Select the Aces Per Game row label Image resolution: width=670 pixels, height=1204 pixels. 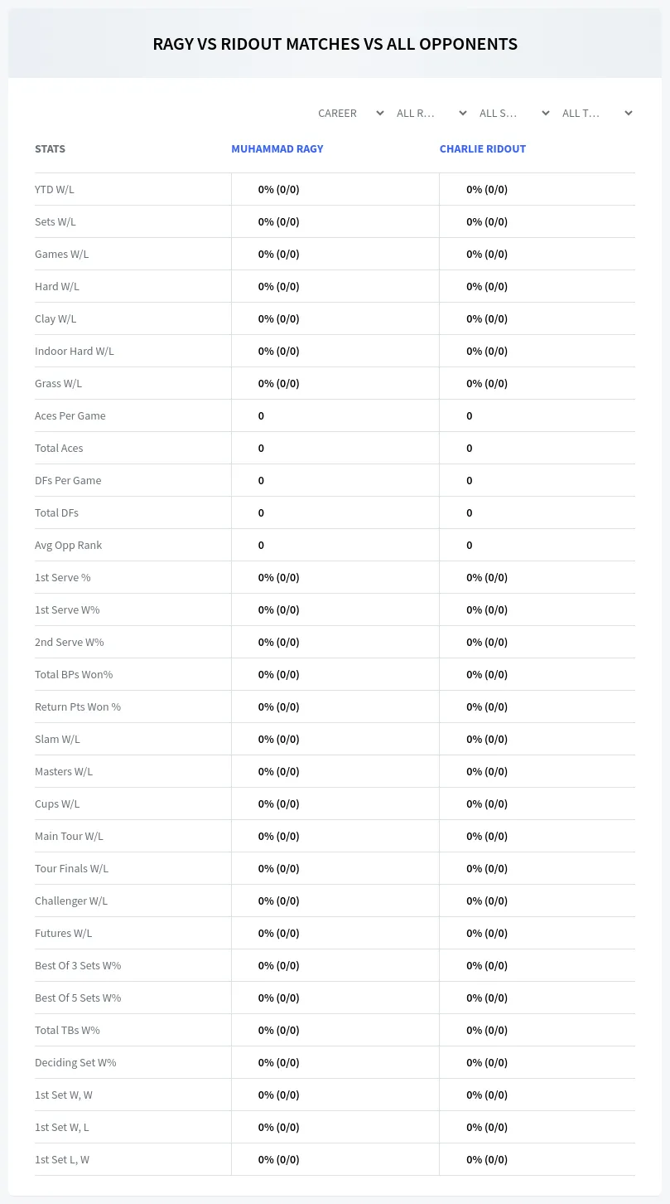point(70,415)
